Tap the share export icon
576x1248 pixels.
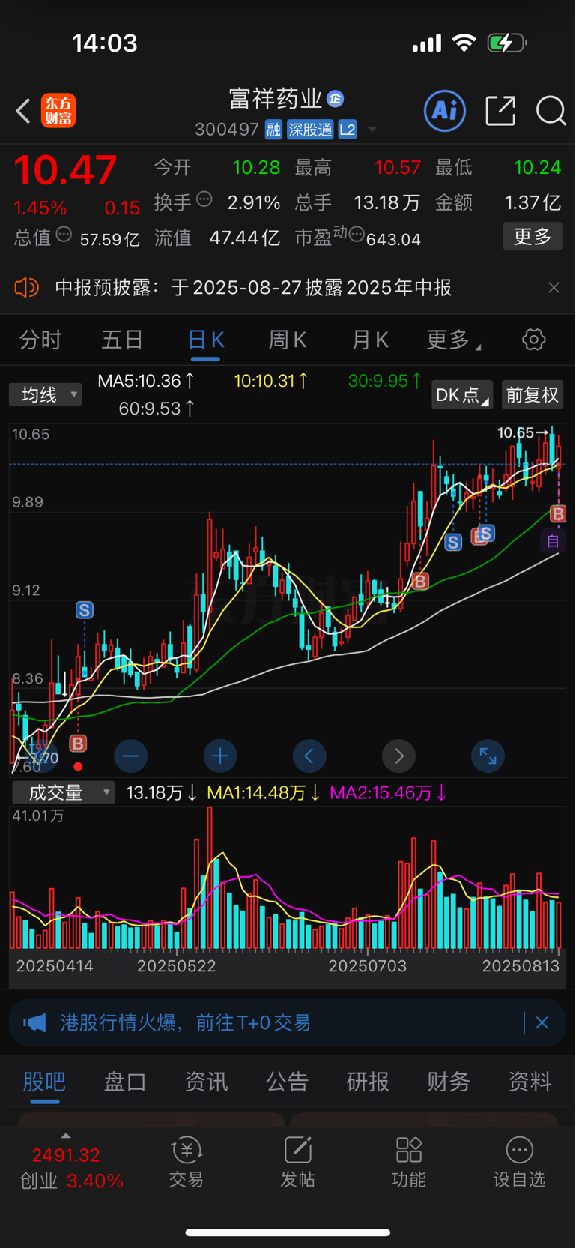(500, 111)
